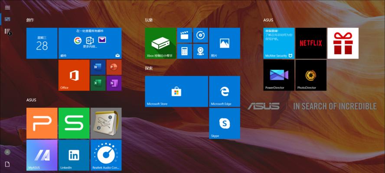Open the red gift box tile
The image size is (385, 173).
tap(343, 43)
